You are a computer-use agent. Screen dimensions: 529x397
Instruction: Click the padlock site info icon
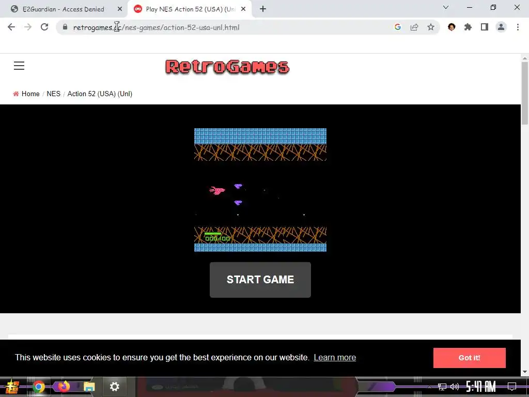click(x=65, y=27)
